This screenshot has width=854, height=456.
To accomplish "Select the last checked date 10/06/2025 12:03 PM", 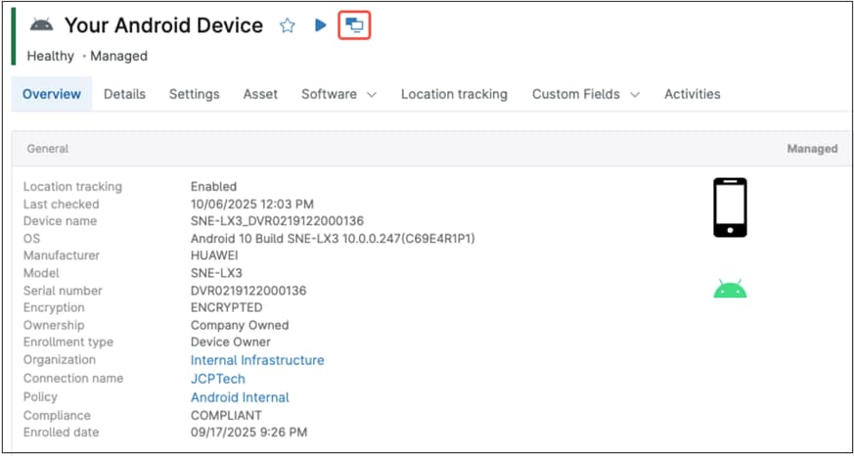I will (252, 205).
